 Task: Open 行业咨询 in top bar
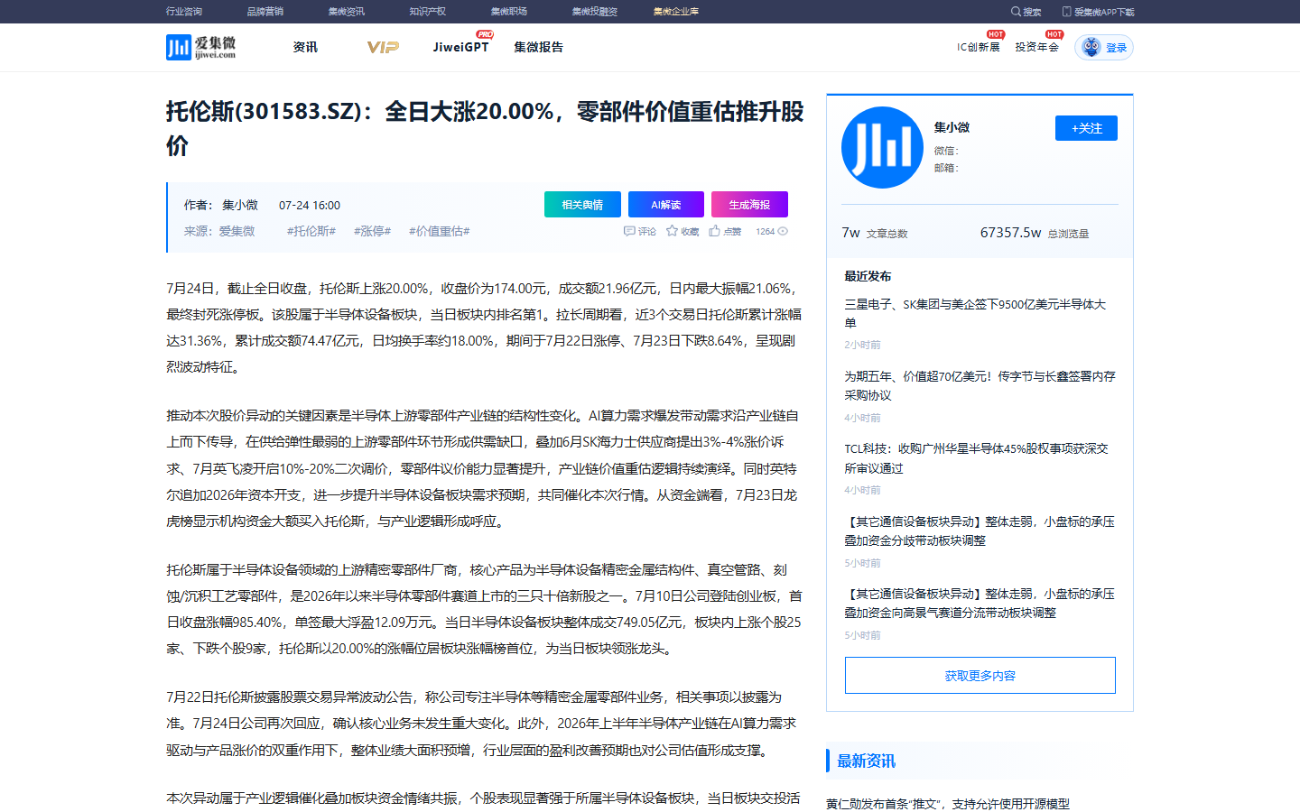[184, 12]
